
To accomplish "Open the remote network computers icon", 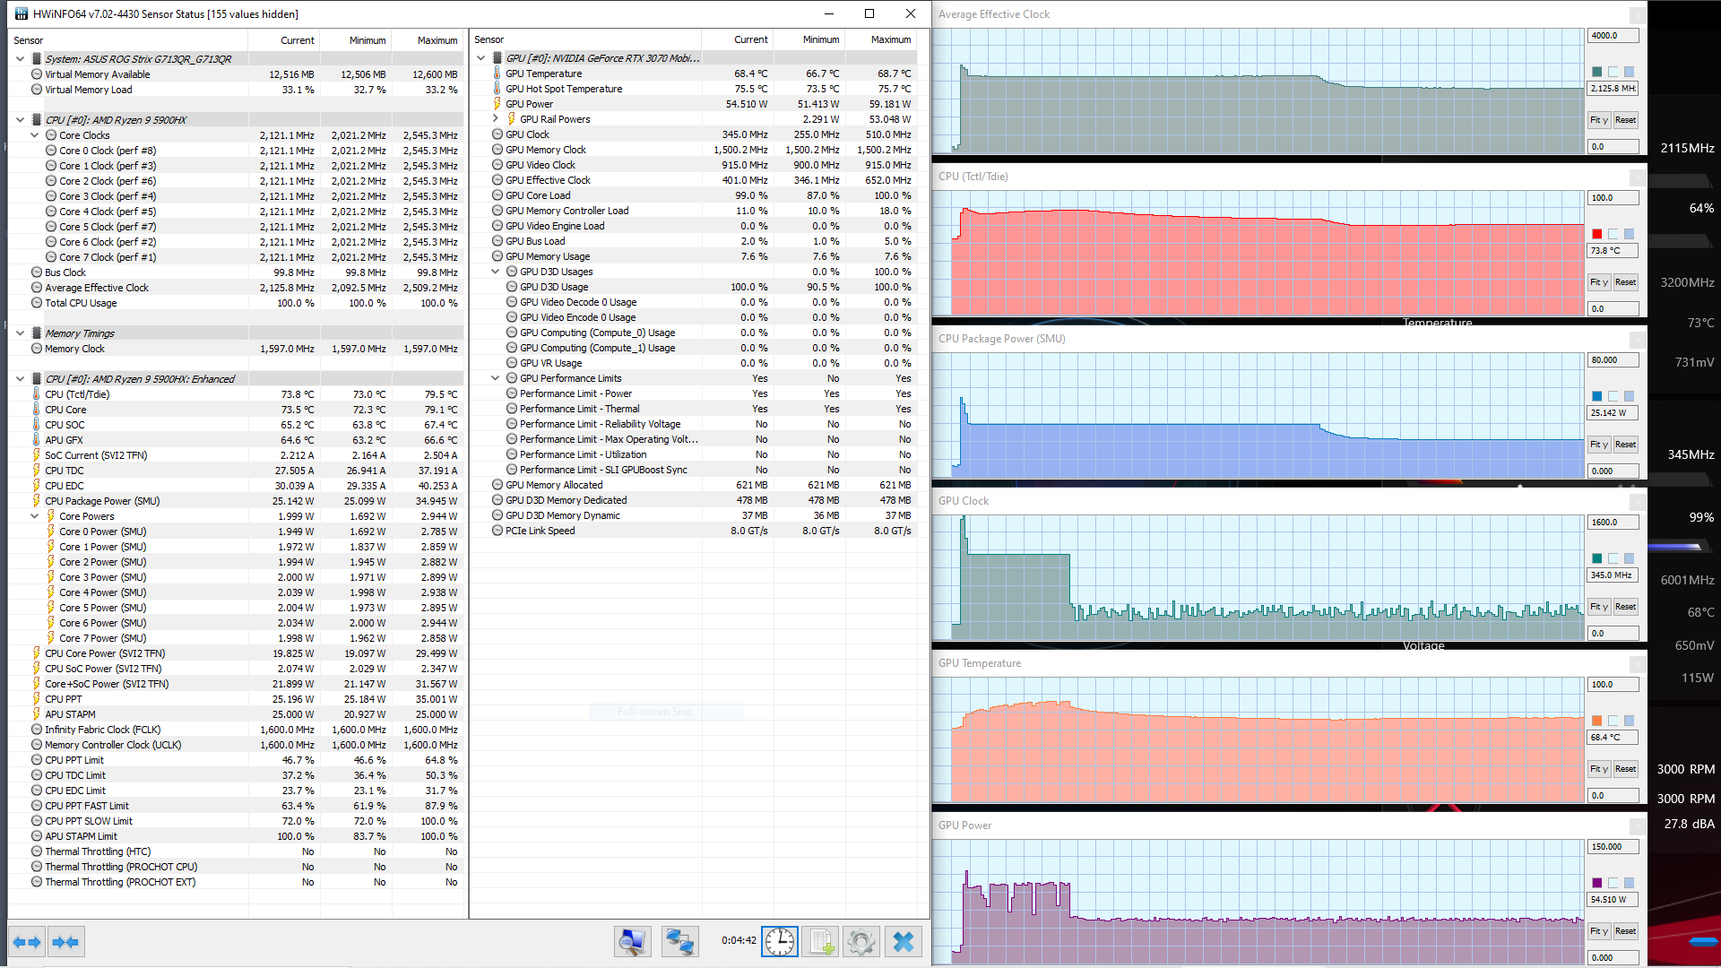I will click(x=679, y=941).
